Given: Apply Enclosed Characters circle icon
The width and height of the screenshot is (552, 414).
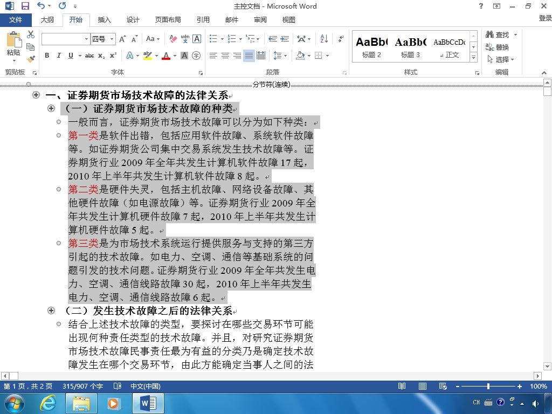Looking at the screenshot, I should coord(196,56).
